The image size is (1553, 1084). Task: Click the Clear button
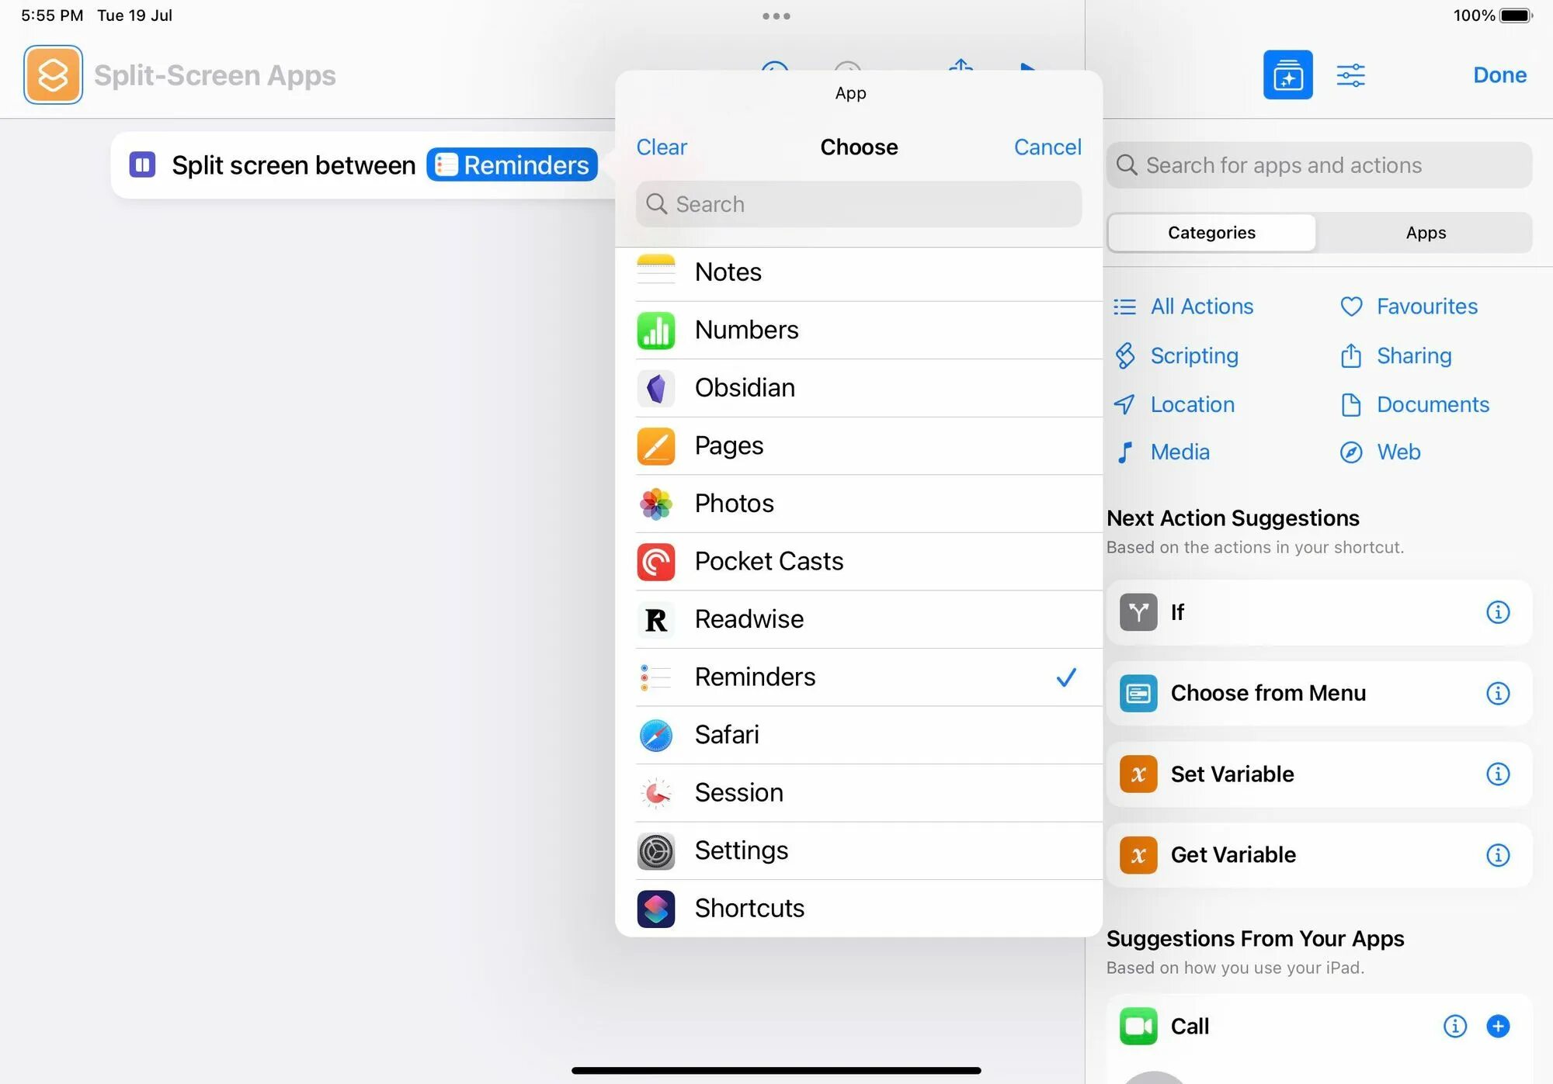662,146
